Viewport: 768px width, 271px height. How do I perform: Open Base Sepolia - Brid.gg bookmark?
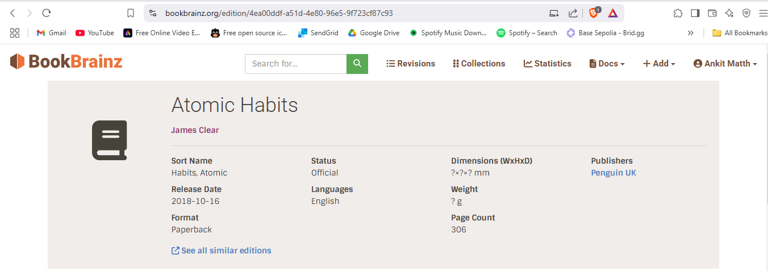pos(606,33)
